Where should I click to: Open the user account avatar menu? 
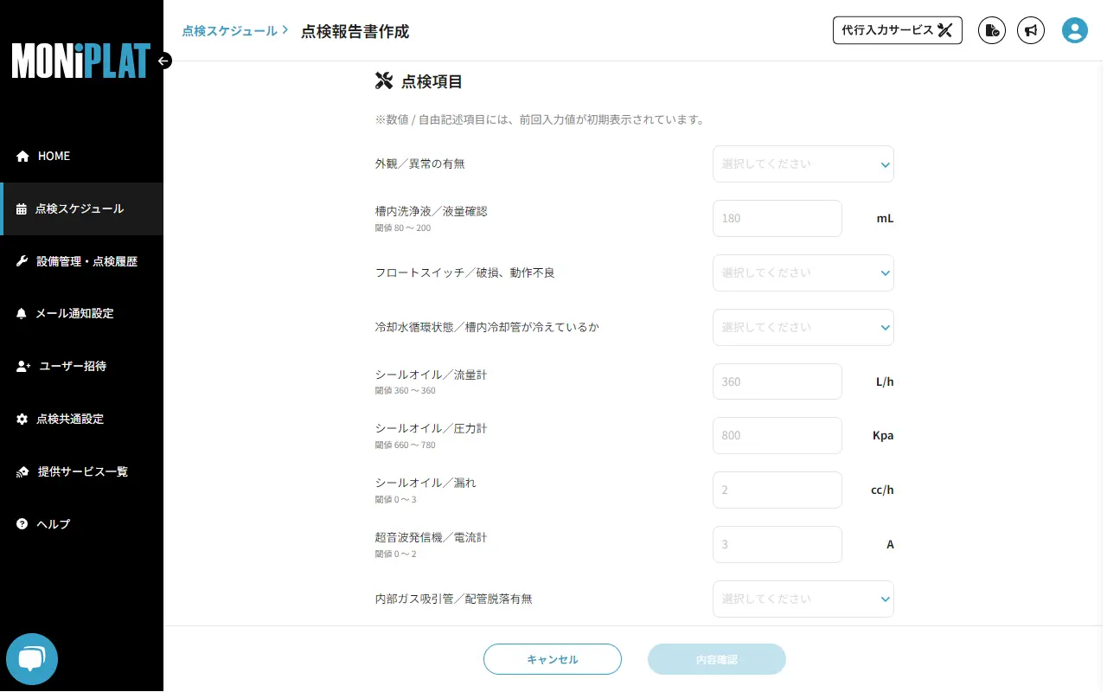click(x=1074, y=30)
